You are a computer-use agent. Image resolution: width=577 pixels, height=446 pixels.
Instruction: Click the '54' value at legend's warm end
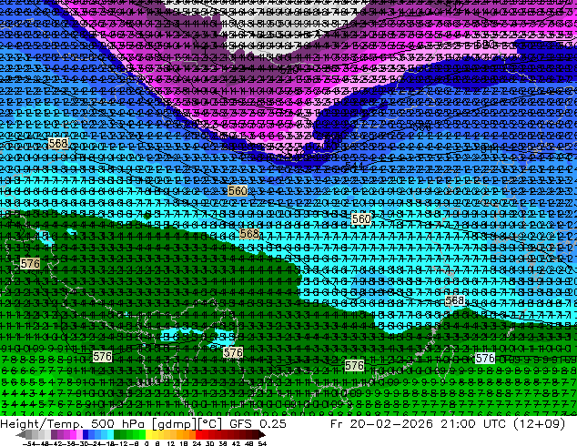click(262, 443)
